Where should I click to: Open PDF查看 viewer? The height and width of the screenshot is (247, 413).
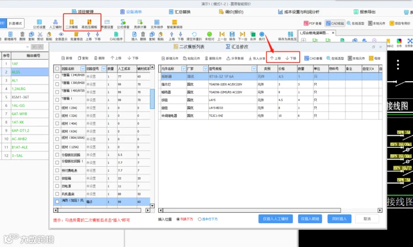point(313,23)
